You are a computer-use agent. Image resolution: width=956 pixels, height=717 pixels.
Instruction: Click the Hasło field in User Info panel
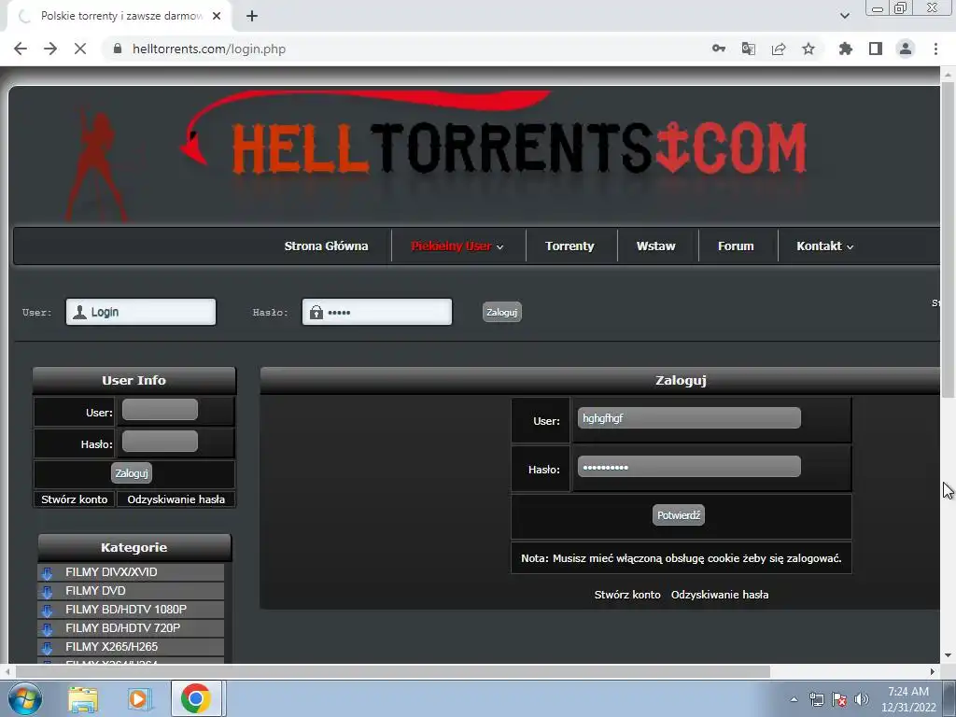tap(160, 442)
